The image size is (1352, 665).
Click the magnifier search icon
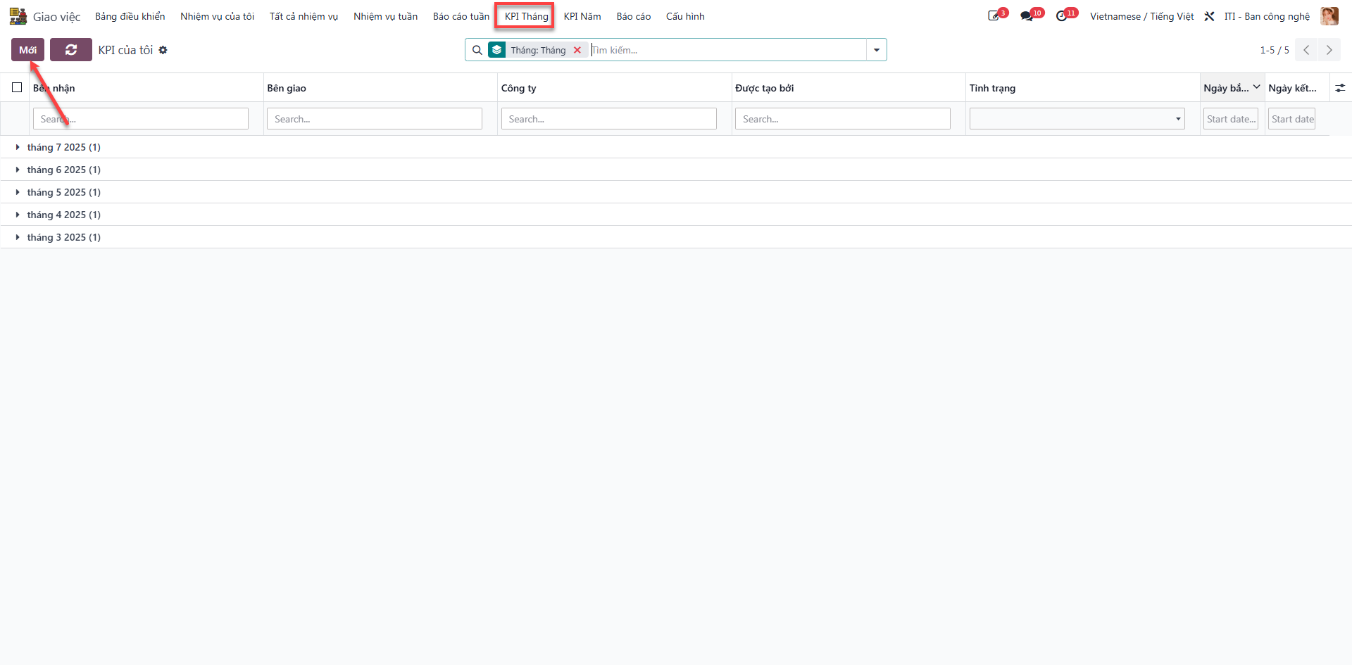[477, 50]
